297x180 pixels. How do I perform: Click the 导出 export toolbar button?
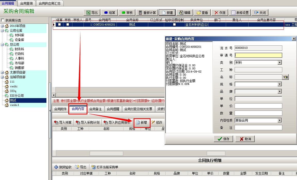[92, 13]
